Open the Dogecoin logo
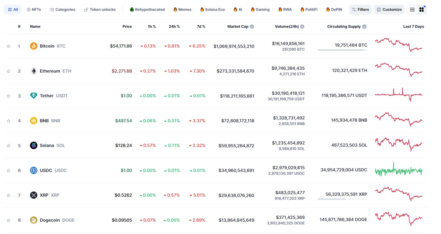Image resolution: width=441 pixels, height=234 pixels. coord(34,220)
